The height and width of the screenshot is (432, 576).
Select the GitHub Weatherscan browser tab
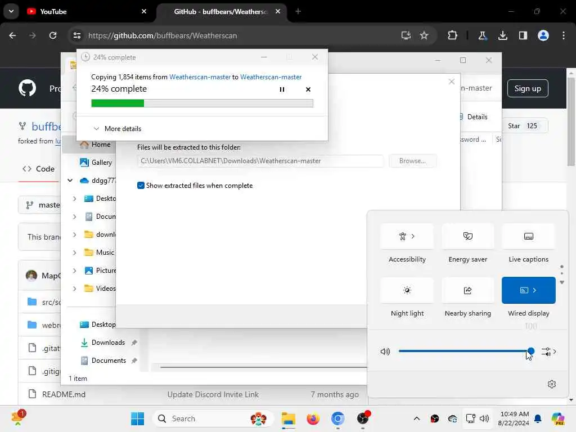coord(220,12)
